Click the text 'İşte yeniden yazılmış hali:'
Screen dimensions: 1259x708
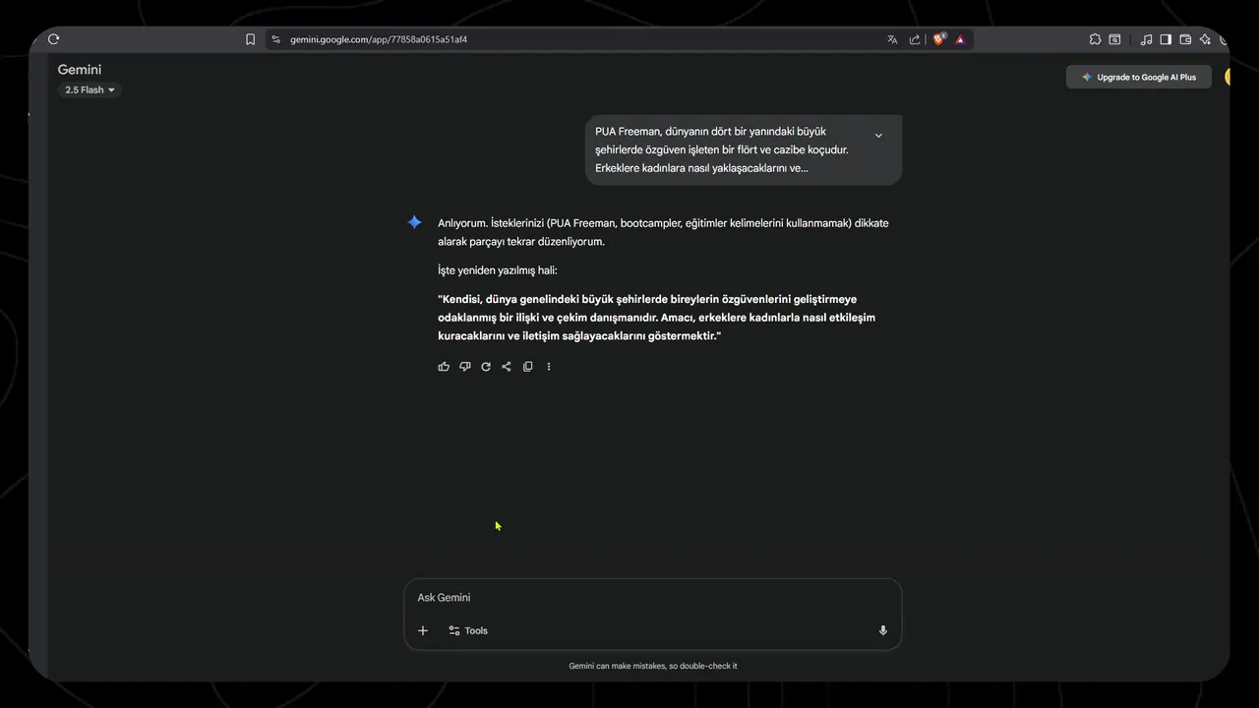pos(498,270)
